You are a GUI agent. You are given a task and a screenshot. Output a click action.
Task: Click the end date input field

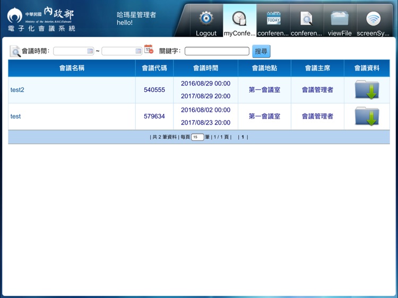pyautogui.click(x=122, y=51)
